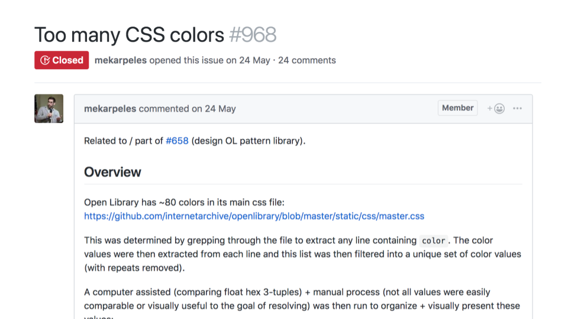Add a reaction via the smiley icon
Screen dimensions: 568x319
(x=496, y=108)
